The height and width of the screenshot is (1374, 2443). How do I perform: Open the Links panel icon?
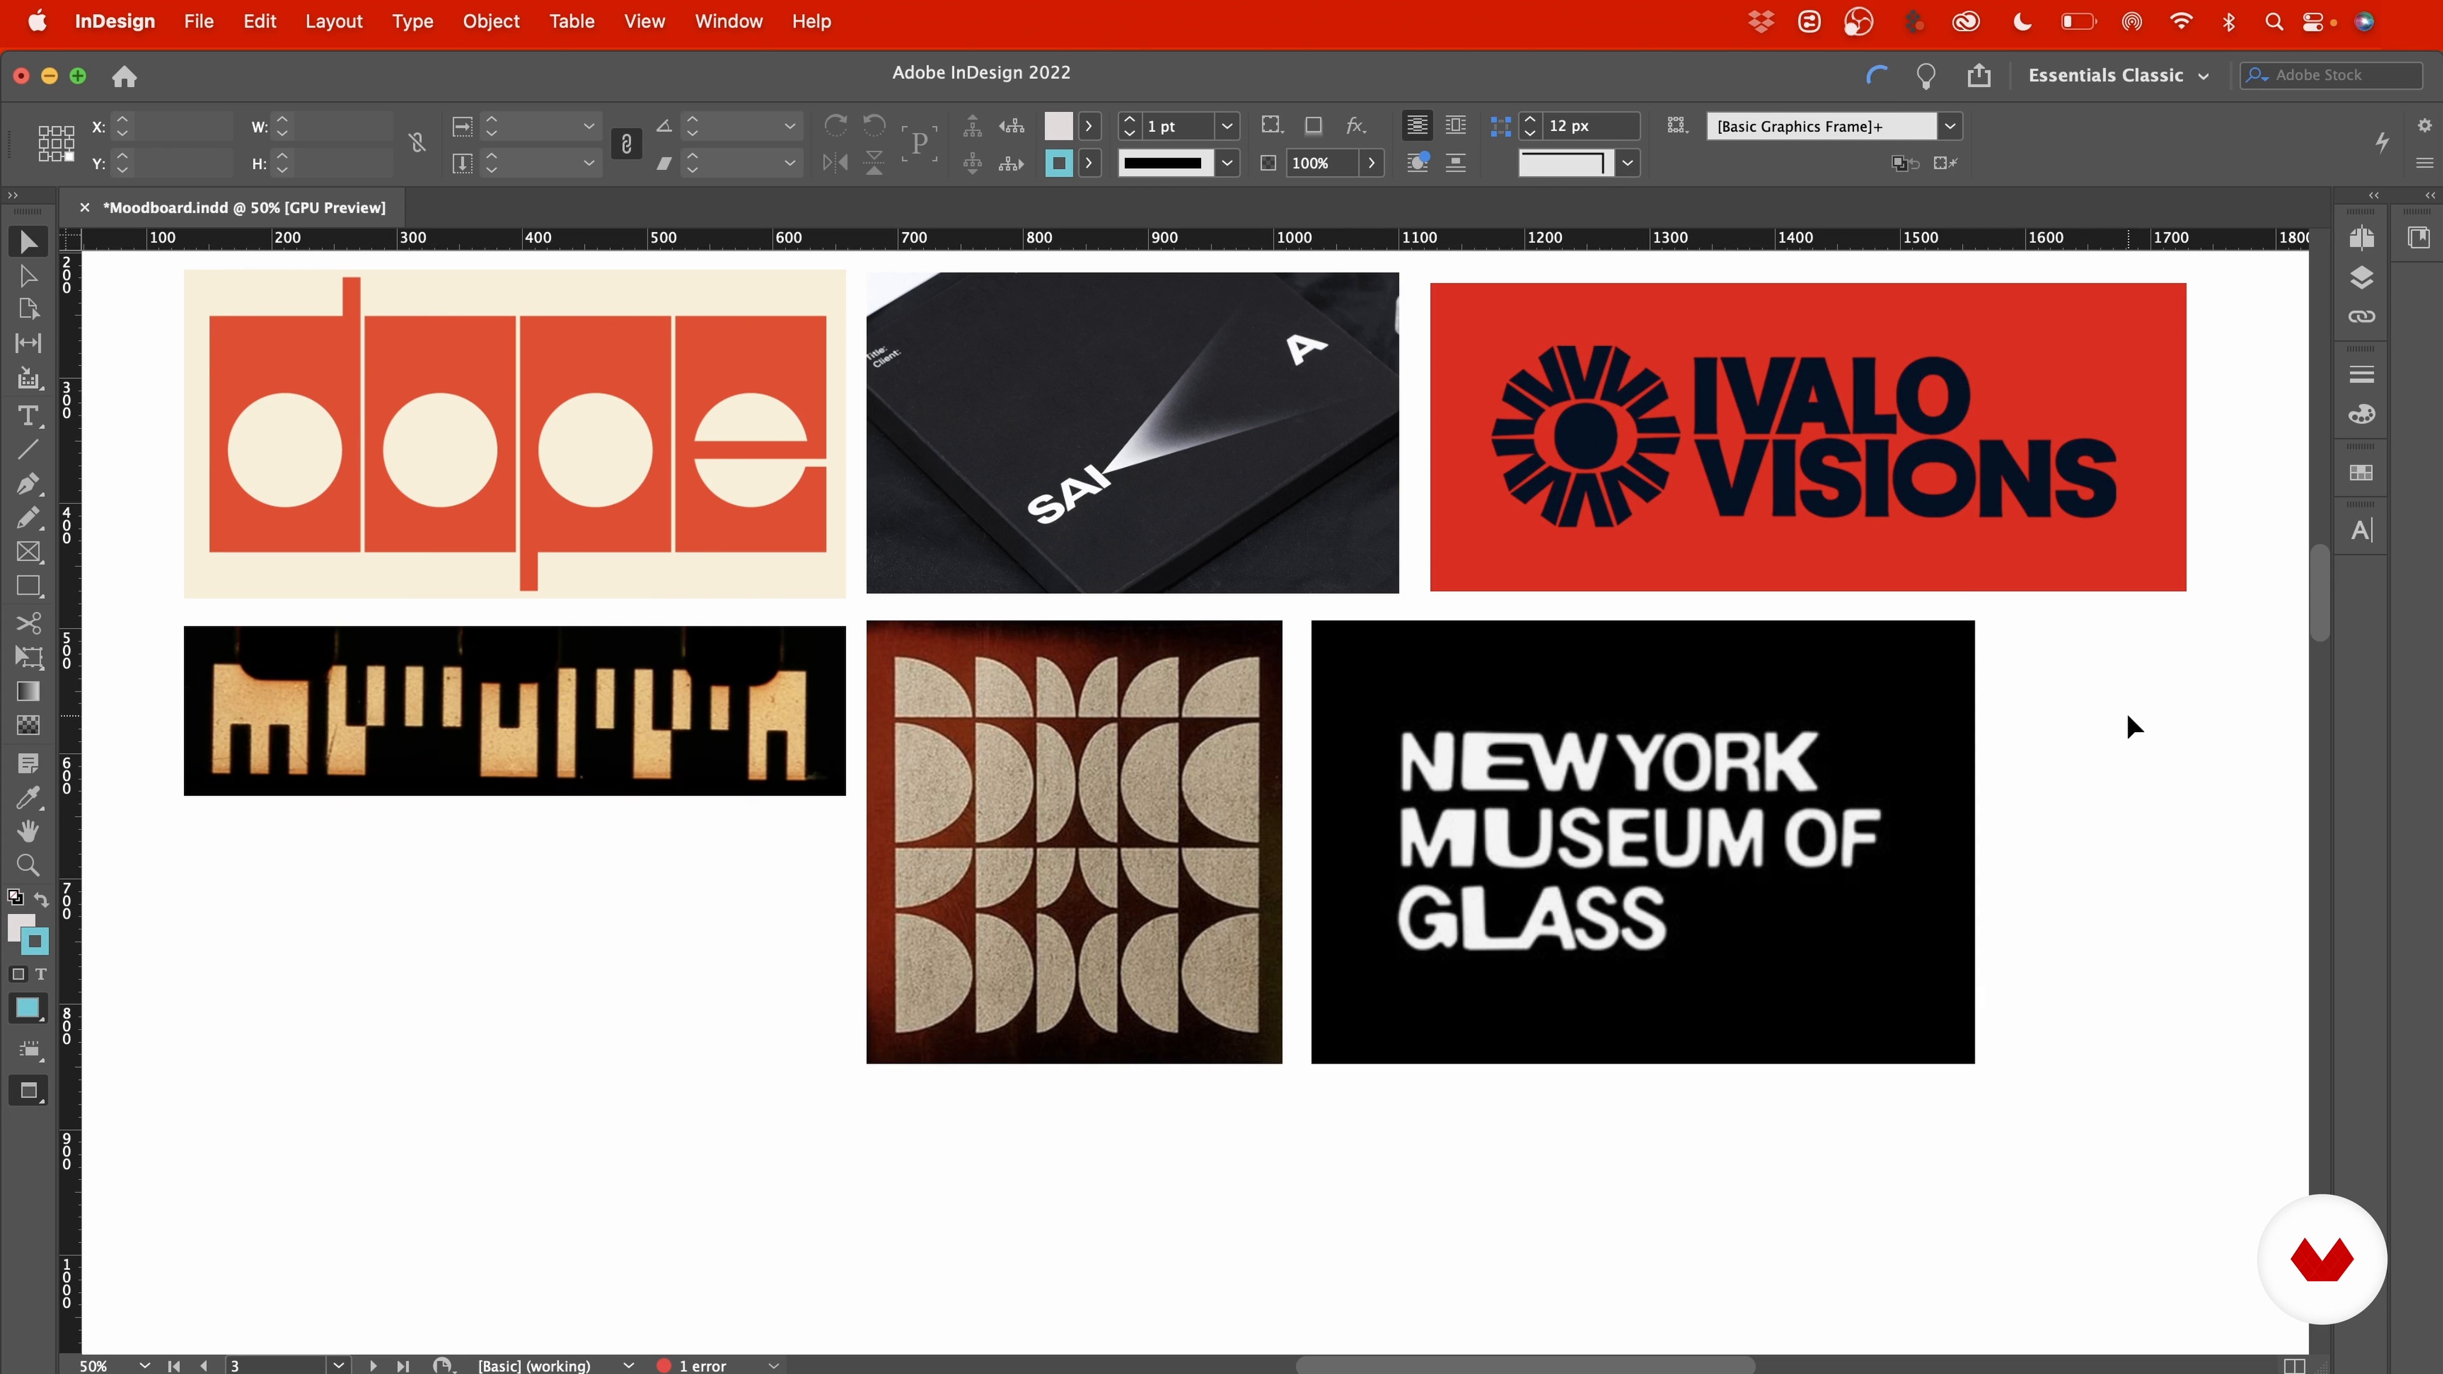point(2362,317)
